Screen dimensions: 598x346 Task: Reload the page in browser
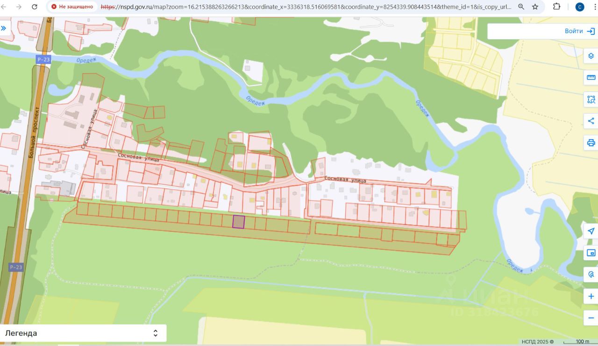[x=35, y=7]
